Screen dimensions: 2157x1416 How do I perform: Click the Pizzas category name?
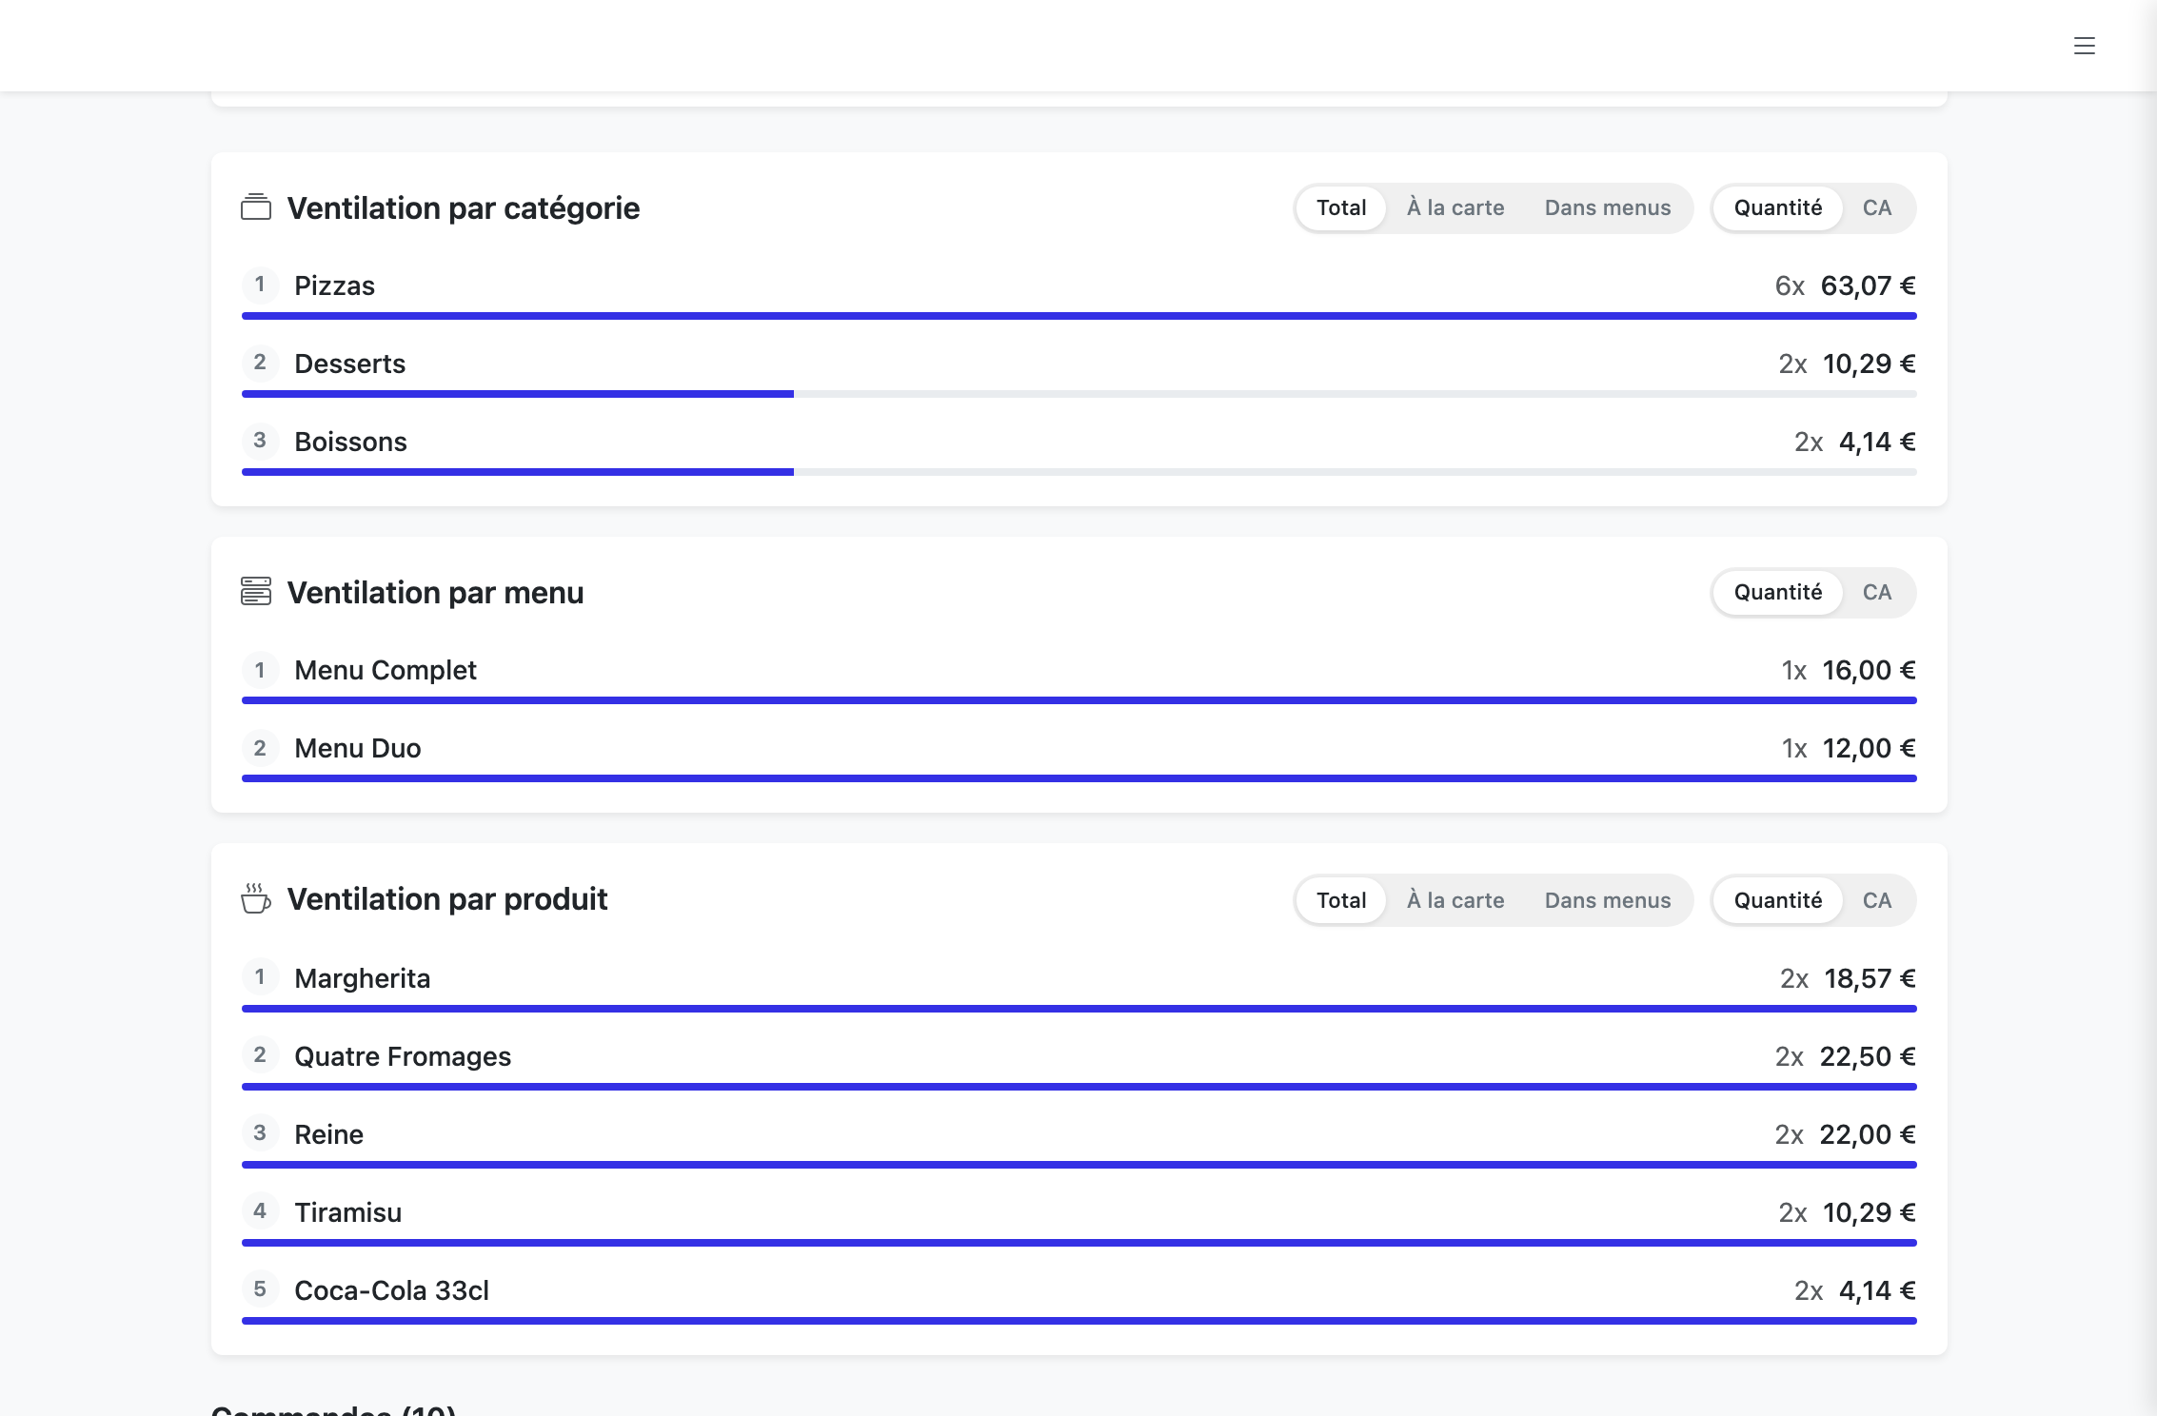click(x=334, y=285)
